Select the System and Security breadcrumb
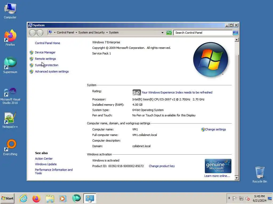This screenshot has width=273, height=204. tap(91, 32)
